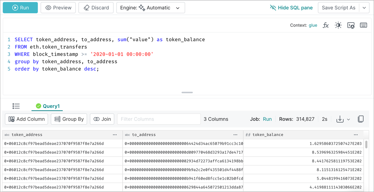
Task: Open to_address column options menu
Action: 236,135
